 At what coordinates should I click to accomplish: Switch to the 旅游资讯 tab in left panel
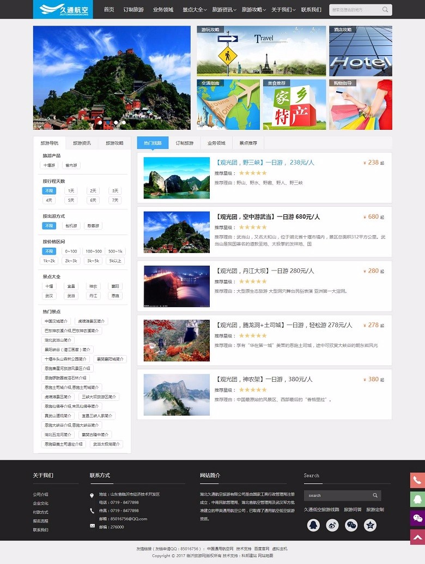82,143
